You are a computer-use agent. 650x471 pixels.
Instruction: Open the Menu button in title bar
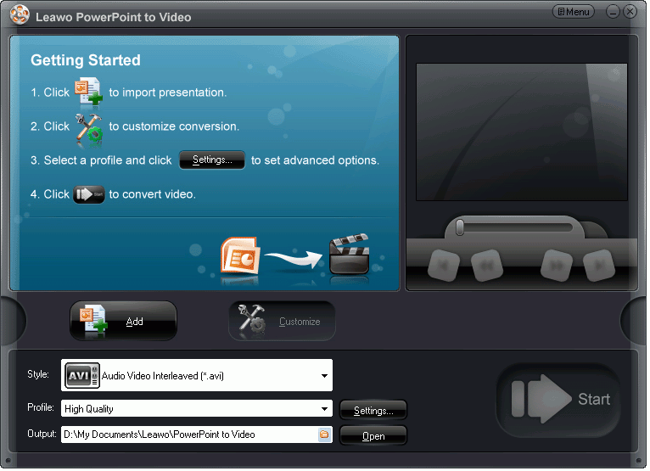click(574, 12)
